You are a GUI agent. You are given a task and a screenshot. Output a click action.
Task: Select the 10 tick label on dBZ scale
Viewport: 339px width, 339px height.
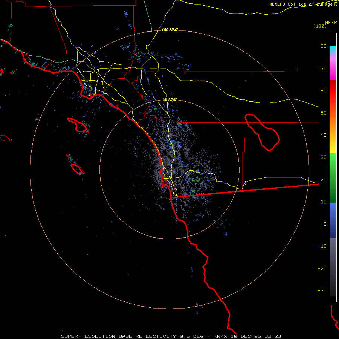pyautogui.click(x=324, y=202)
